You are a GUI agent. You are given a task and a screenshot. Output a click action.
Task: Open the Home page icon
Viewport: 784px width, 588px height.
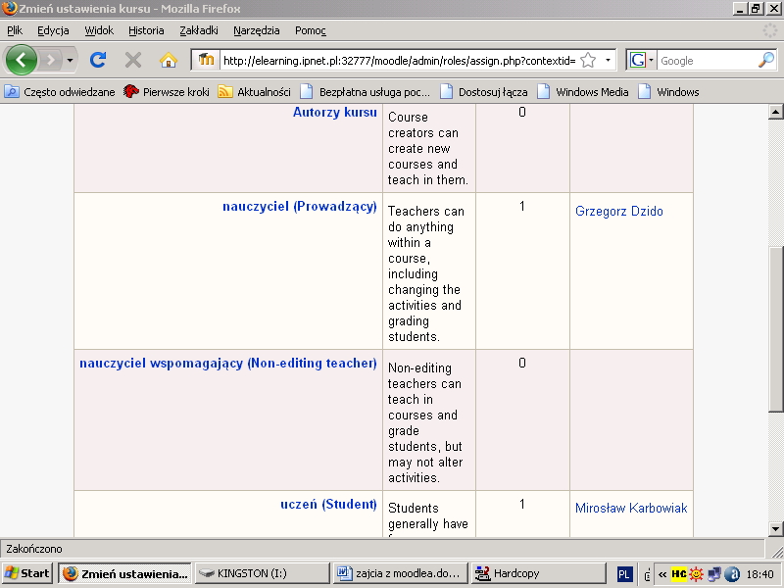pos(169,61)
